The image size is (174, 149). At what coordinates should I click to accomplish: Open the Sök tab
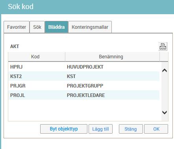click(37, 27)
